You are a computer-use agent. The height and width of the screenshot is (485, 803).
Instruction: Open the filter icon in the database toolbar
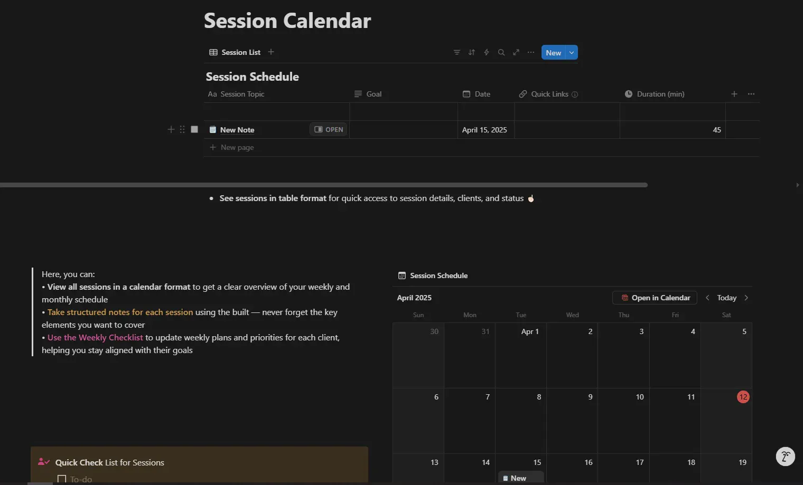tap(457, 52)
